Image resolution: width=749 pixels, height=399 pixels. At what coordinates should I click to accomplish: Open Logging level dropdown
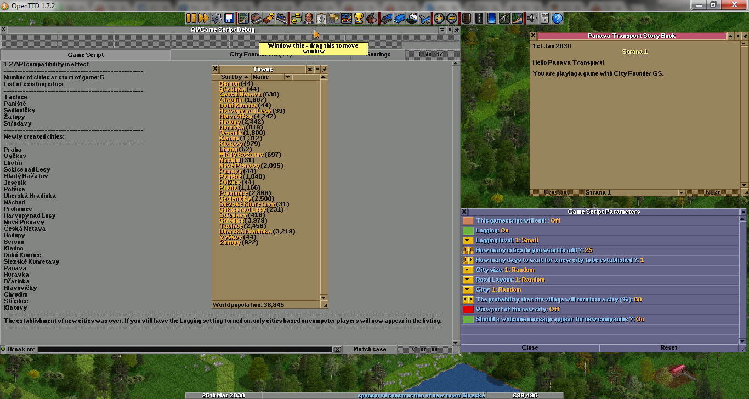click(468, 240)
